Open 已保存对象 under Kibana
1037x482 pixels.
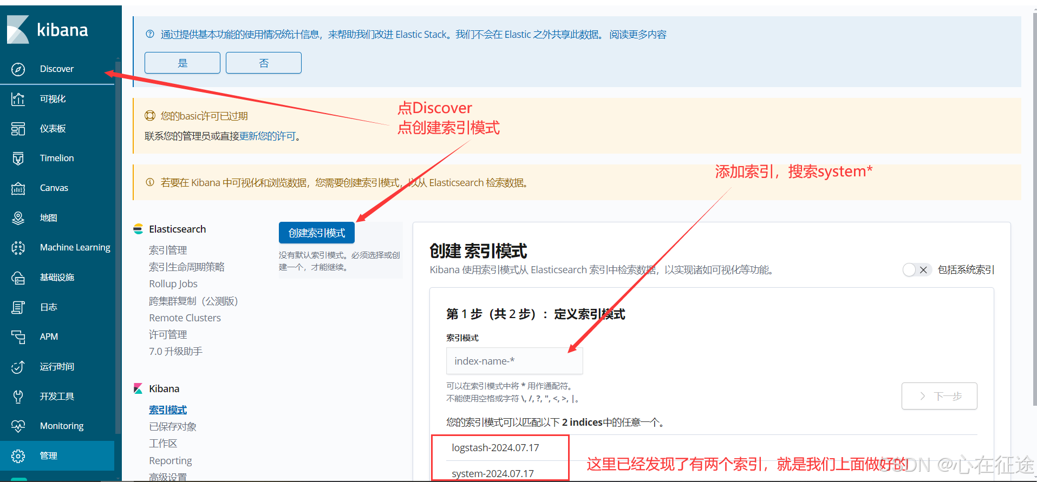pos(173,427)
